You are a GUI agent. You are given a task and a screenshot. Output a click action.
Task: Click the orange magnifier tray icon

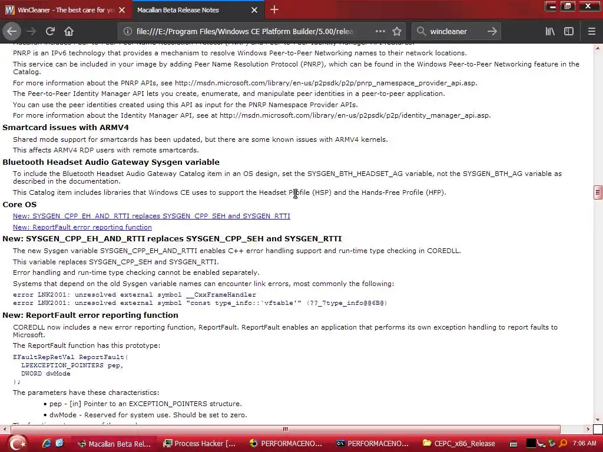pos(563,443)
